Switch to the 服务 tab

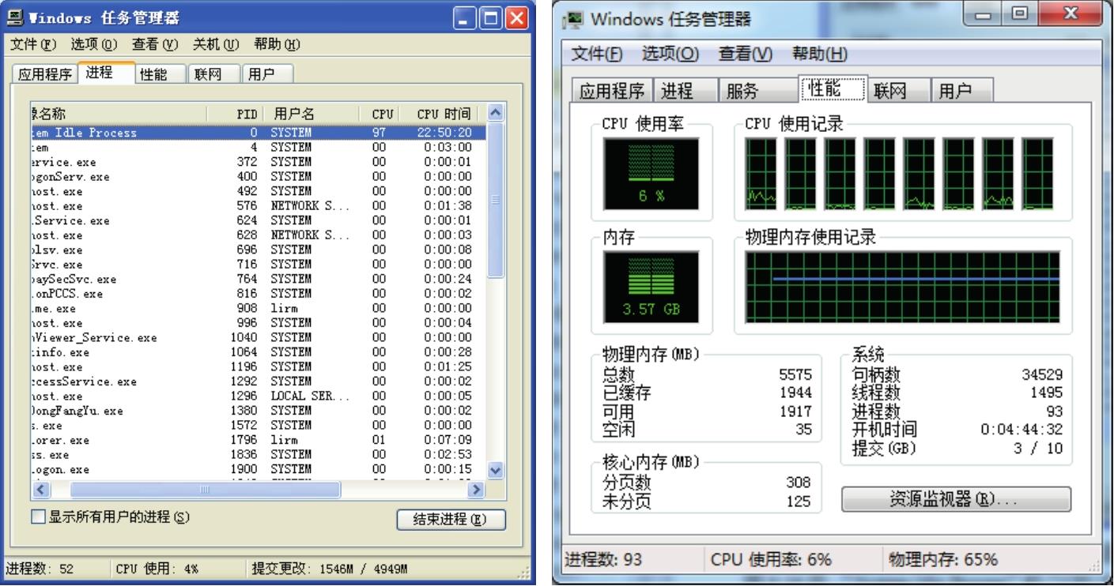click(742, 91)
